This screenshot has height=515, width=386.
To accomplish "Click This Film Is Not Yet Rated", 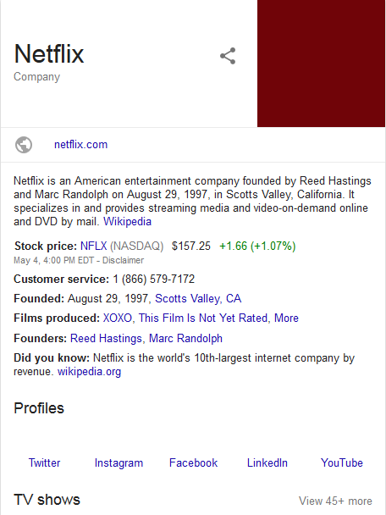I will point(203,318).
